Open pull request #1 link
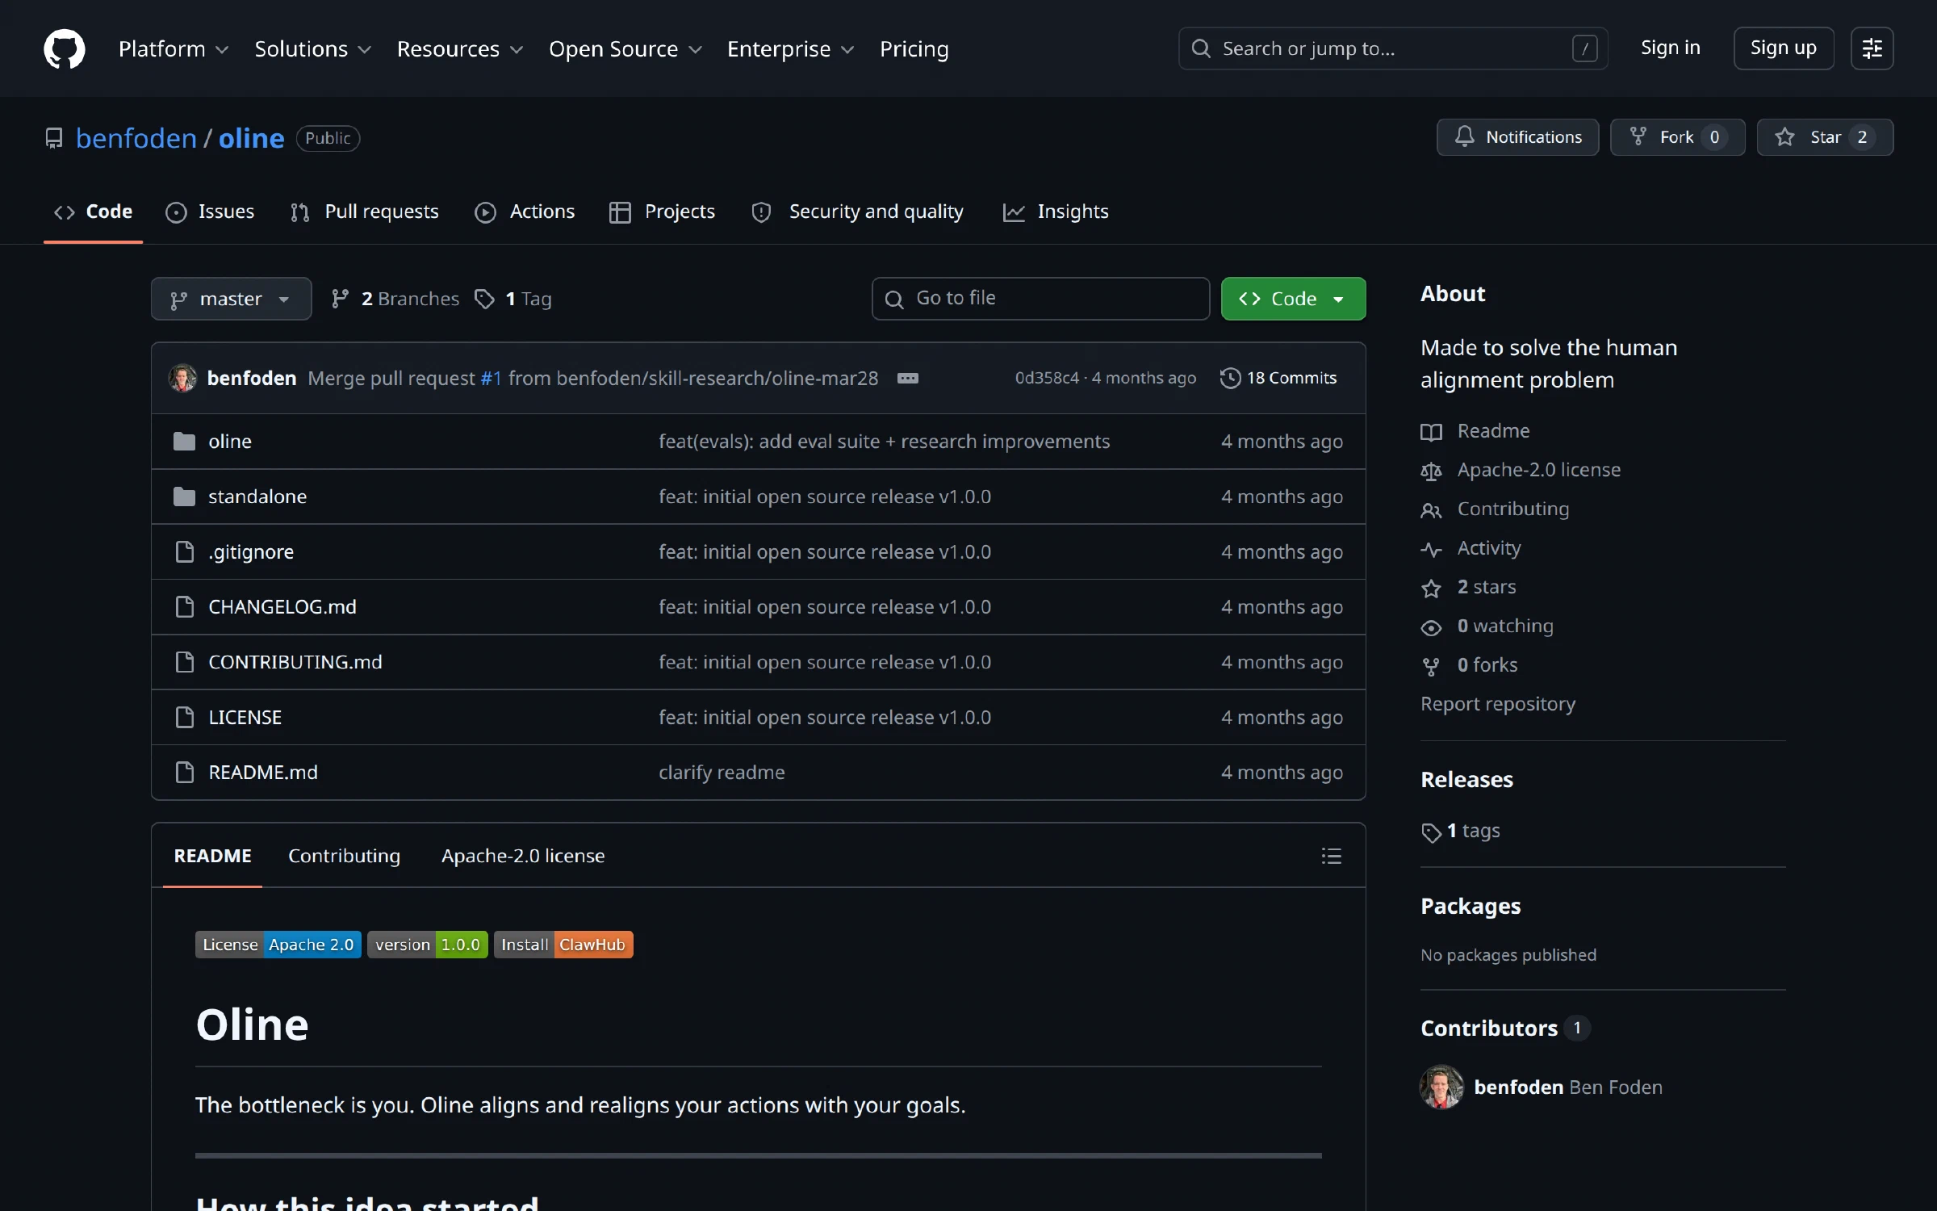1937x1211 pixels. click(491, 378)
